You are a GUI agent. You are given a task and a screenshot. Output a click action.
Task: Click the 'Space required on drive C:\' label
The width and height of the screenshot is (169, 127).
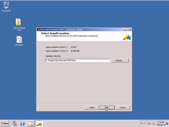tap(57, 47)
